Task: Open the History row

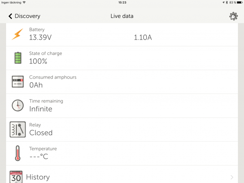Action: click(x=122, y=177)
